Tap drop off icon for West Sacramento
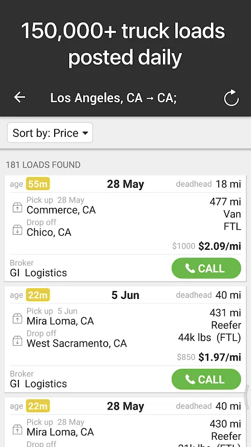 coord(17,341)
